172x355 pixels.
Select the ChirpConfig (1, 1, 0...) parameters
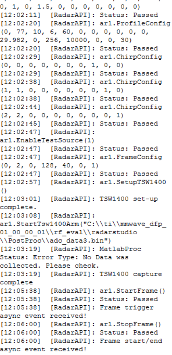click(62, 90)
